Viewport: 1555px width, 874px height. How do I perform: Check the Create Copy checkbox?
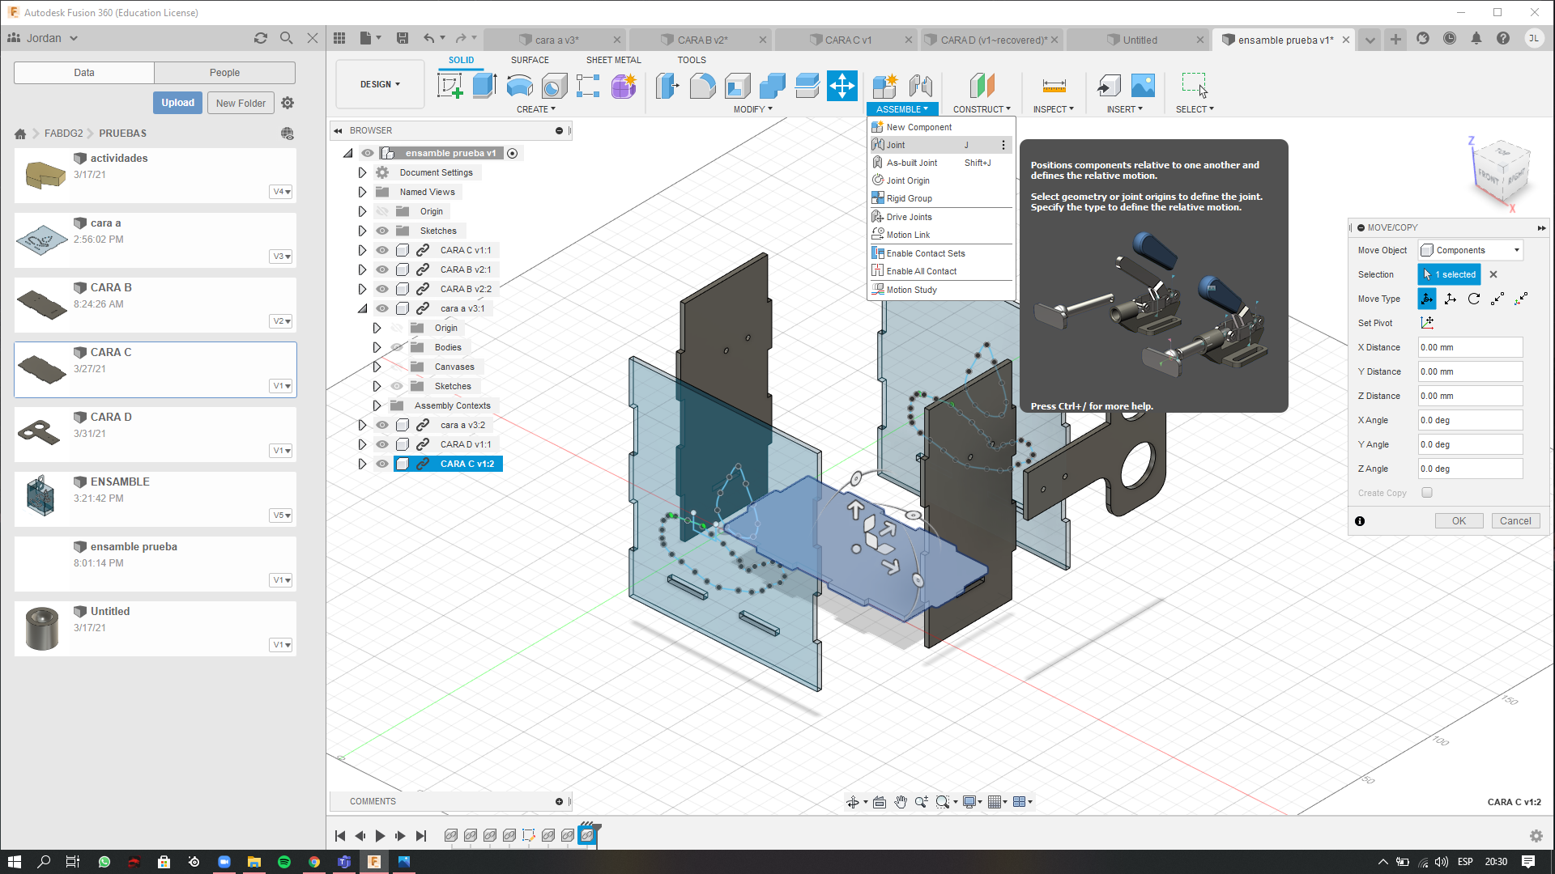(x=1425, y=493)
